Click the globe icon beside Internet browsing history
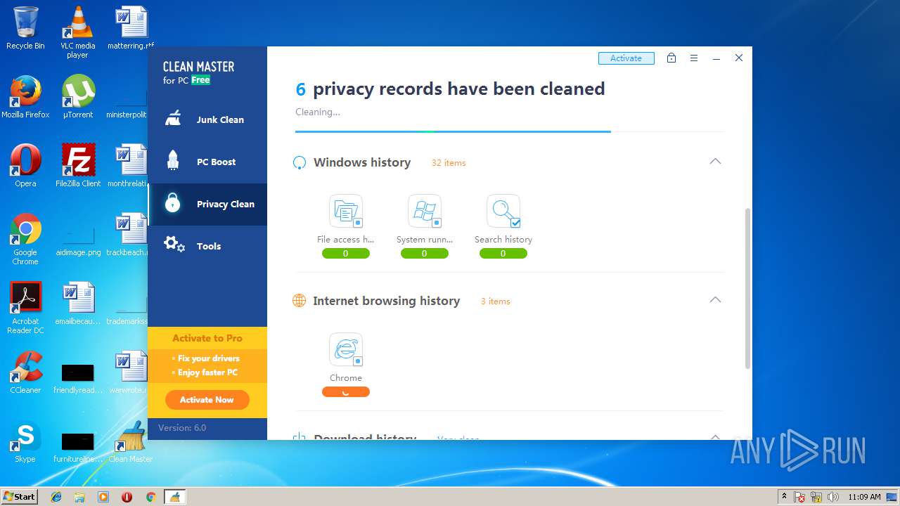Image resolution: width=900 pixels, height=506 pixels. pos(300,301)
